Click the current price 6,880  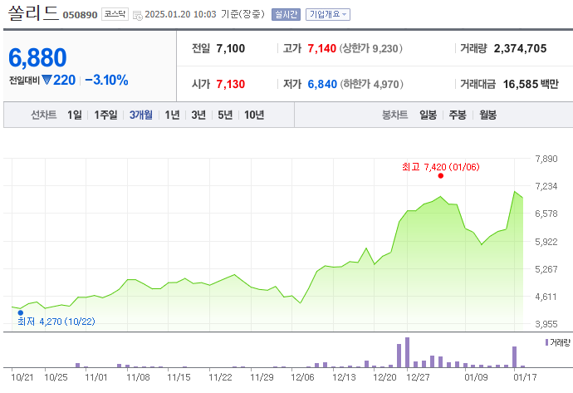click(x=37, y=58)
